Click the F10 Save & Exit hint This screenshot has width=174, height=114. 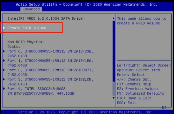(x=134, y=98)
